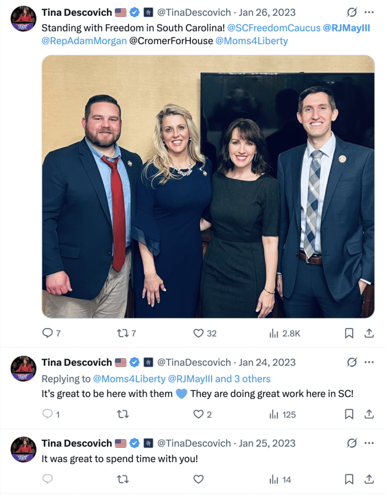Viewport: 385px width, 495px height.
Task: Open the group photo in the tweet
Action: (208, 186)
